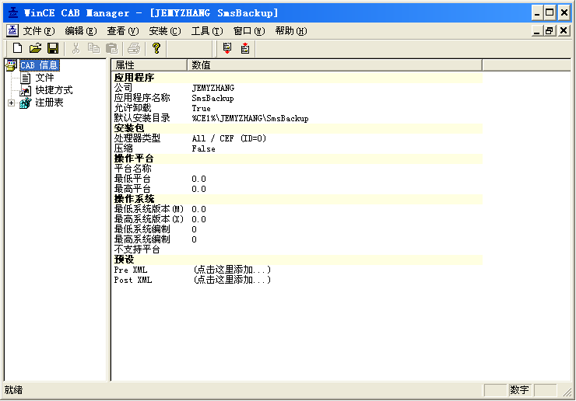Click the 预设 section header

coord(297,260)
